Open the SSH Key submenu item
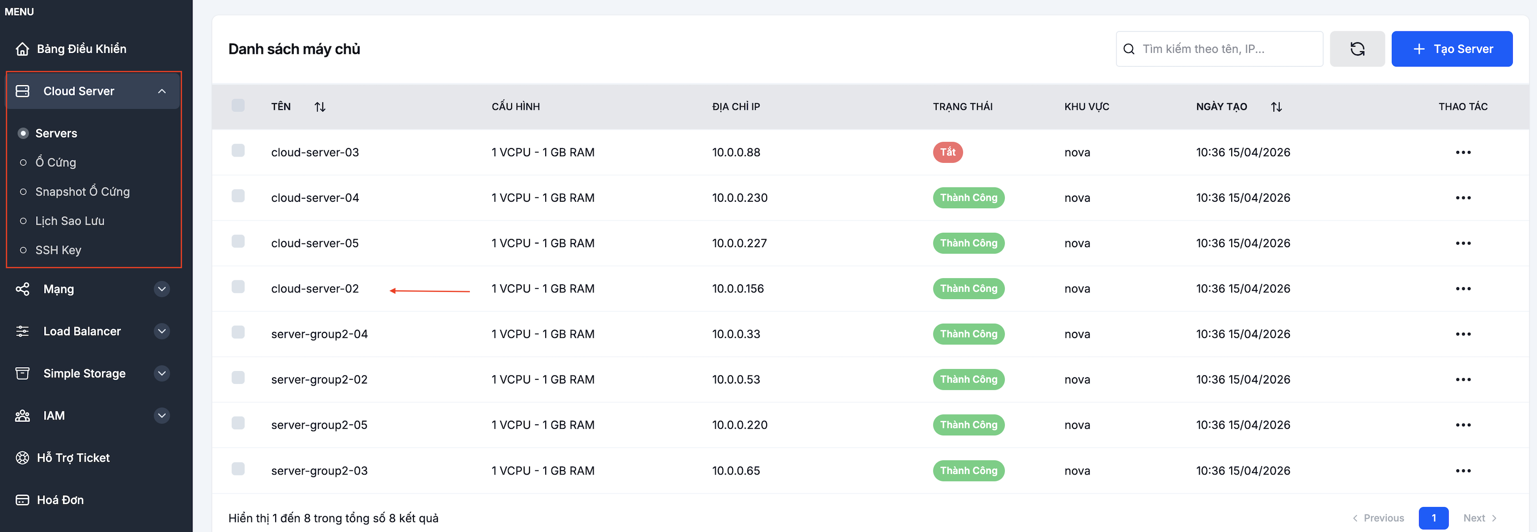Image resolution: width=1537 pixels, height=532 pixels. click(x=58, y=250)
